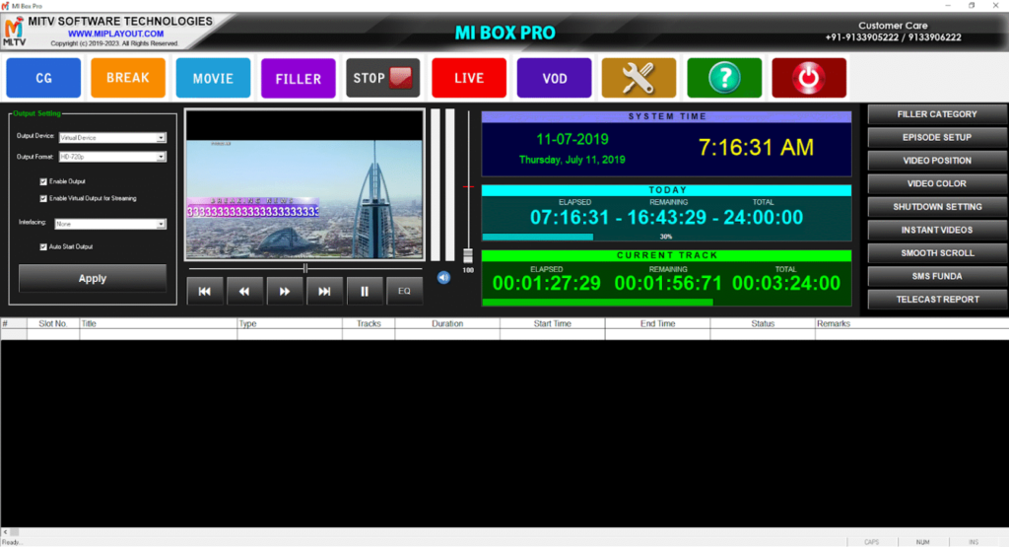
Task: Open help with the green question mark
Action: click(724, 78)
